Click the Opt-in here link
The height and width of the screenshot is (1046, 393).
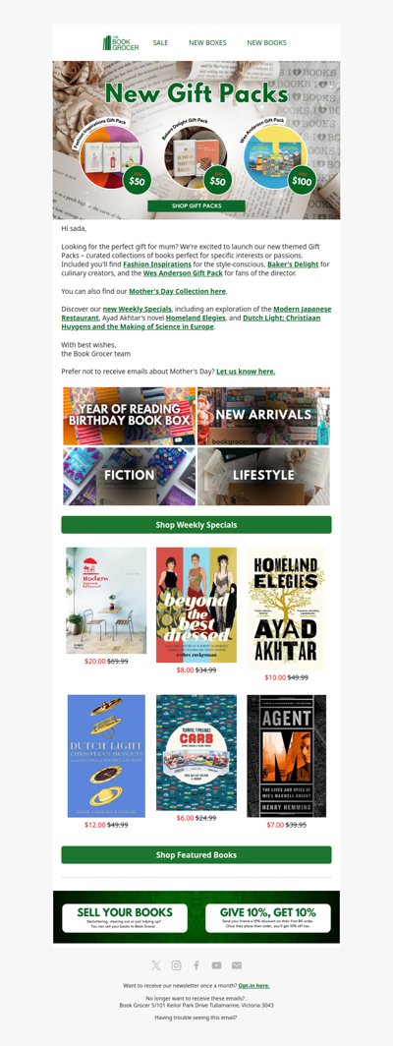(x=253, y=985)
